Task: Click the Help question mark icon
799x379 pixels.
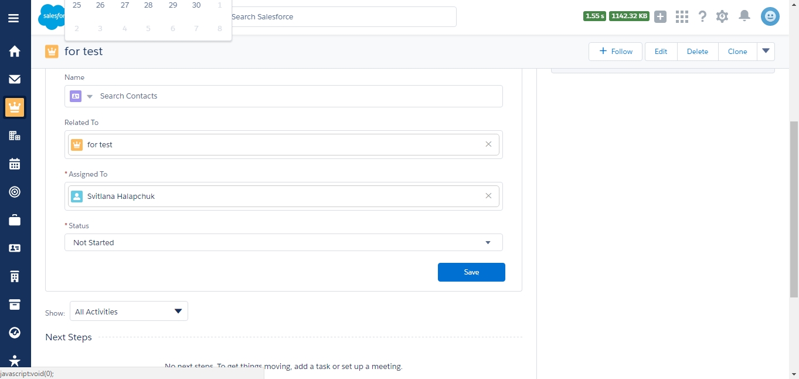Action: click(x=702, y=16)
